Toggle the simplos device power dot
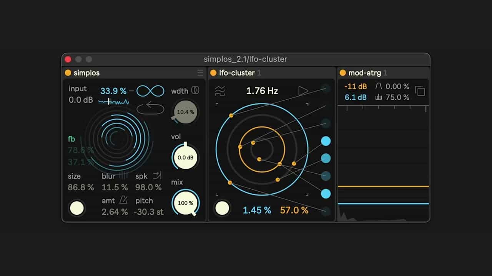The image size is (492, 276). click(x=68, y=73)
